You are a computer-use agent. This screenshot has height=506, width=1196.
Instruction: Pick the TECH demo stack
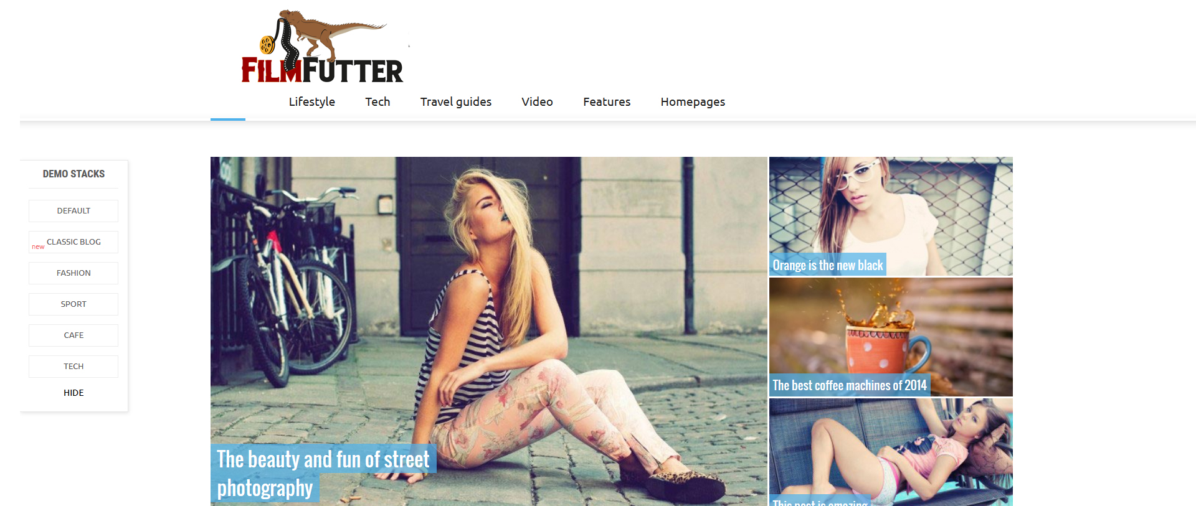pos(74,367)
